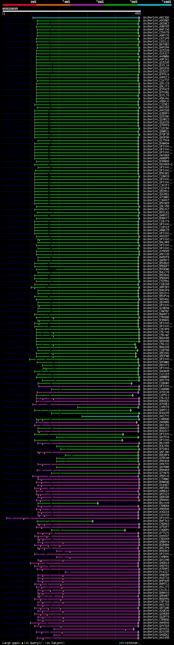Select the query name AV622655
The height and width of the screenshot is (645, 174).
10,9
